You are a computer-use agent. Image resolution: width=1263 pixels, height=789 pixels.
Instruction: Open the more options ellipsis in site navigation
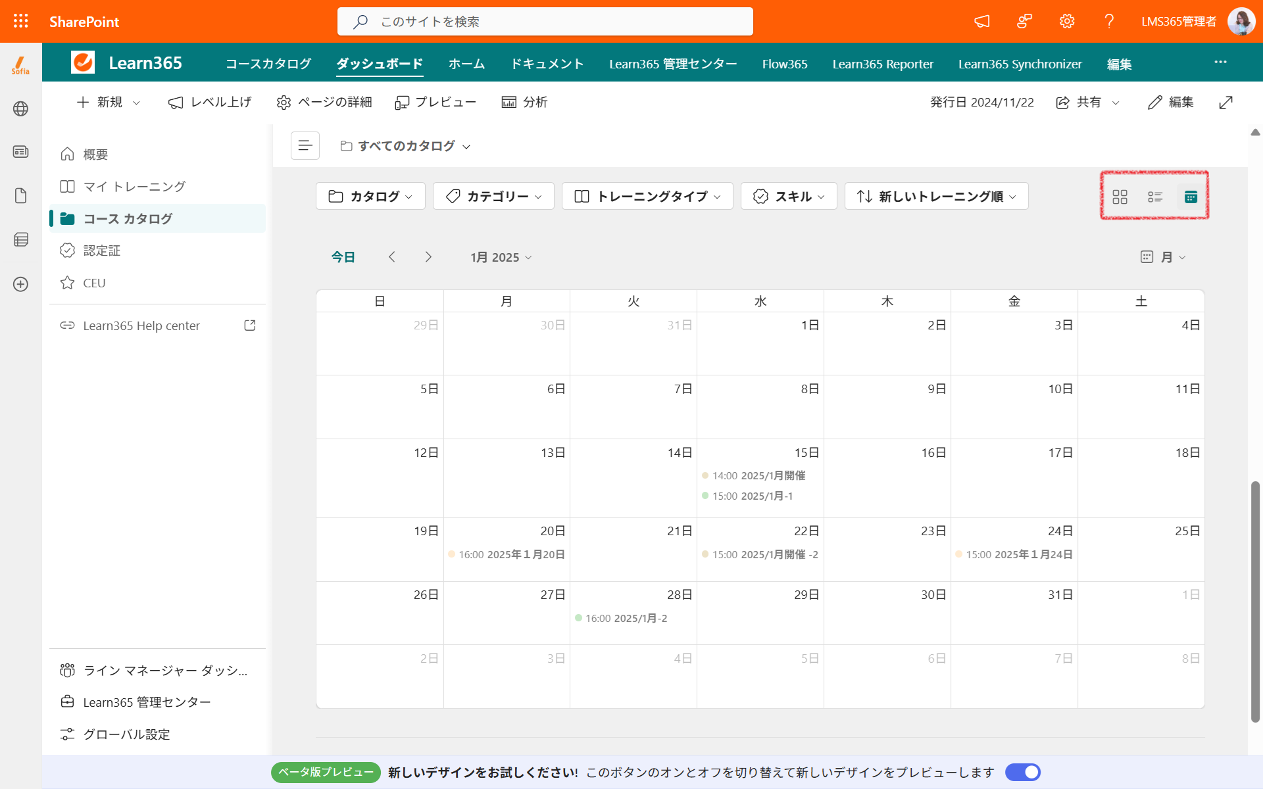1220,62
